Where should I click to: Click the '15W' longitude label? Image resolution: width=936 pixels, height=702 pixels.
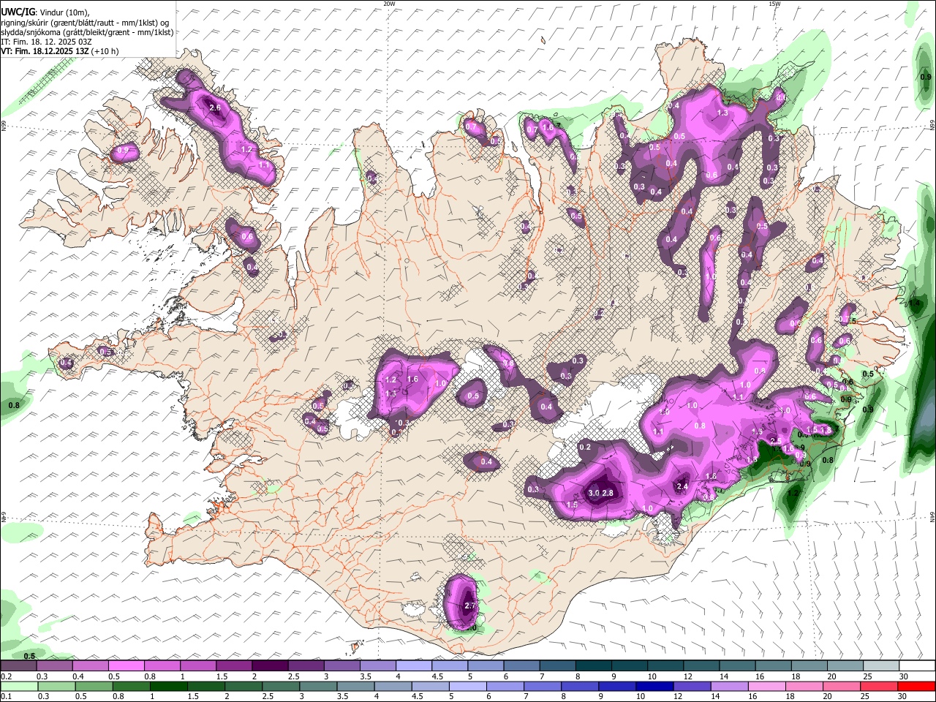[774, 4]
